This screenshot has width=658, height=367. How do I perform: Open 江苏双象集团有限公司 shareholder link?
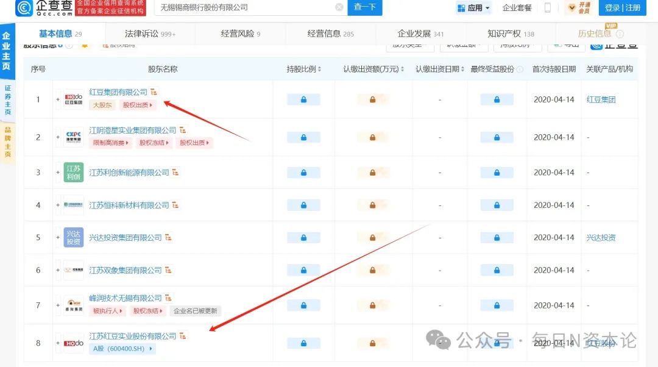click(x=125, y=270)
